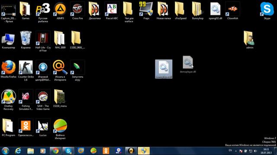Open Windows Explorer from taskbar
The height and width of the screenshot is (155, 277).
[x=31, y=151]
